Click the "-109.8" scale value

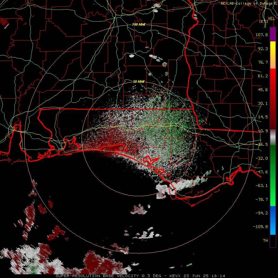tap(260, 227)
